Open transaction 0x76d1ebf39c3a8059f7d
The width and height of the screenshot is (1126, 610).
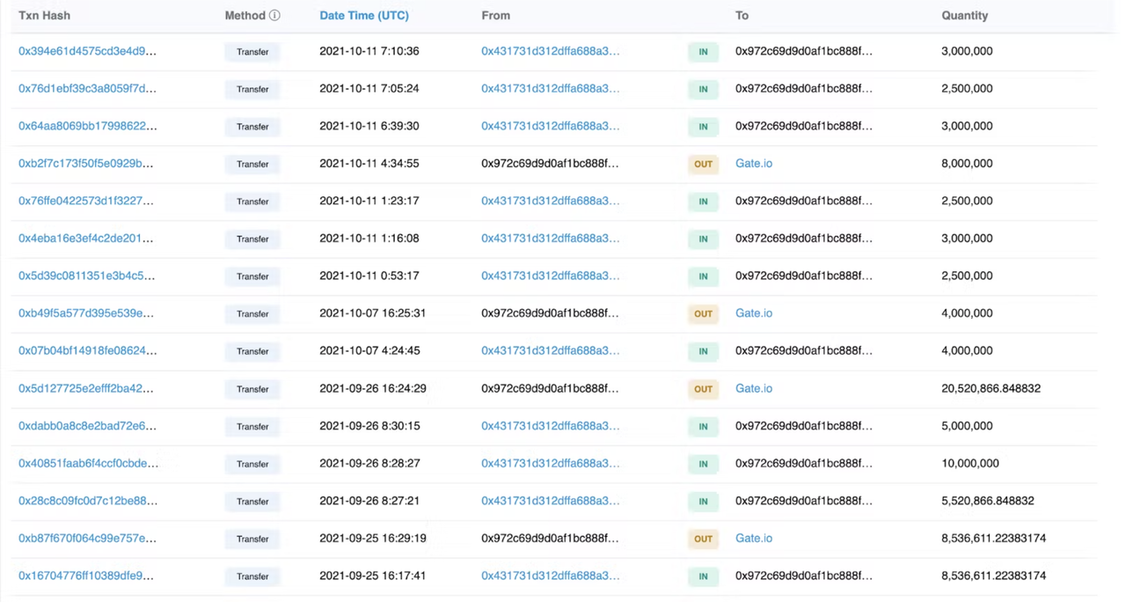pos(88,89)
